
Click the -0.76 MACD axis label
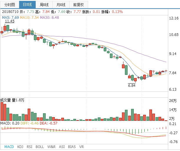coord(173,142)
